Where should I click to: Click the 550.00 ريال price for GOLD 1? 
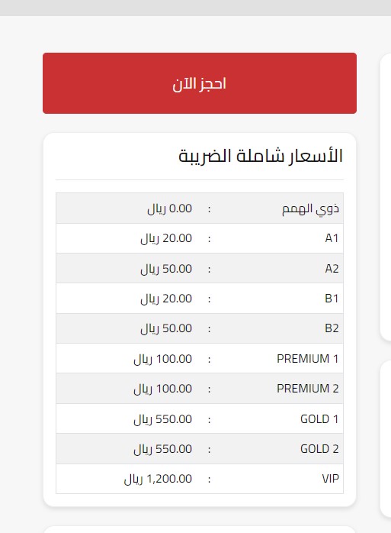coord(163,419)
